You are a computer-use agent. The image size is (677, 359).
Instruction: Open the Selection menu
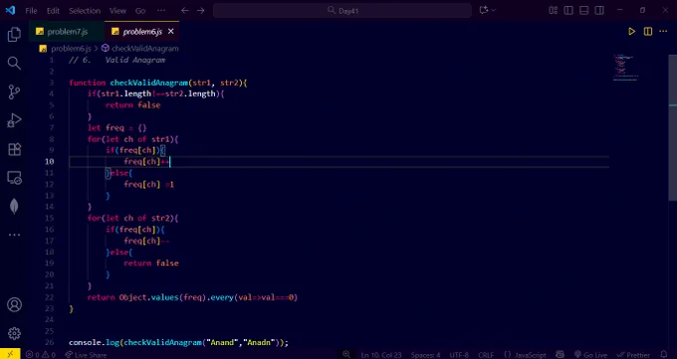pos(85,11)
